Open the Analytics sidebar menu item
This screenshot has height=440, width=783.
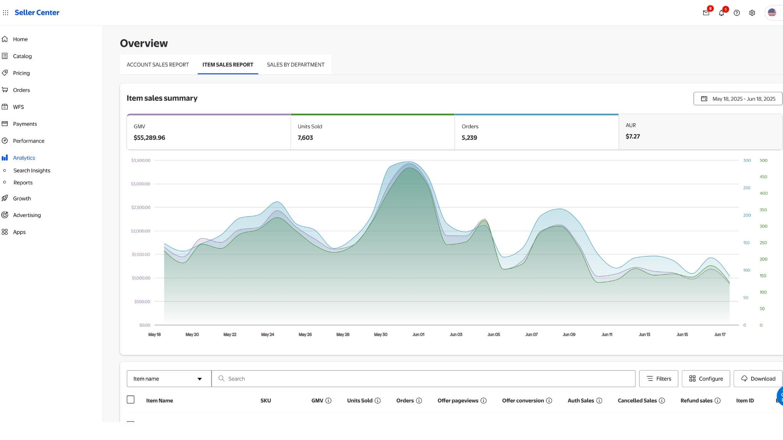24,158
